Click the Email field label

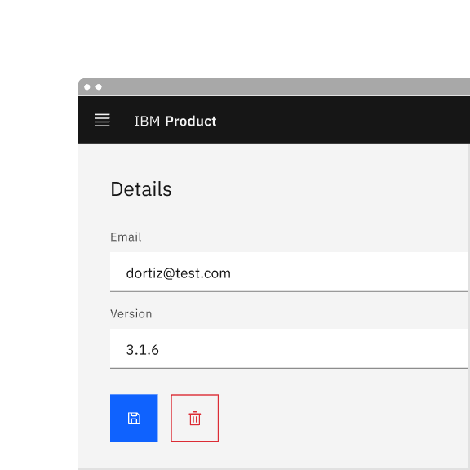click(x=126, y=237)
